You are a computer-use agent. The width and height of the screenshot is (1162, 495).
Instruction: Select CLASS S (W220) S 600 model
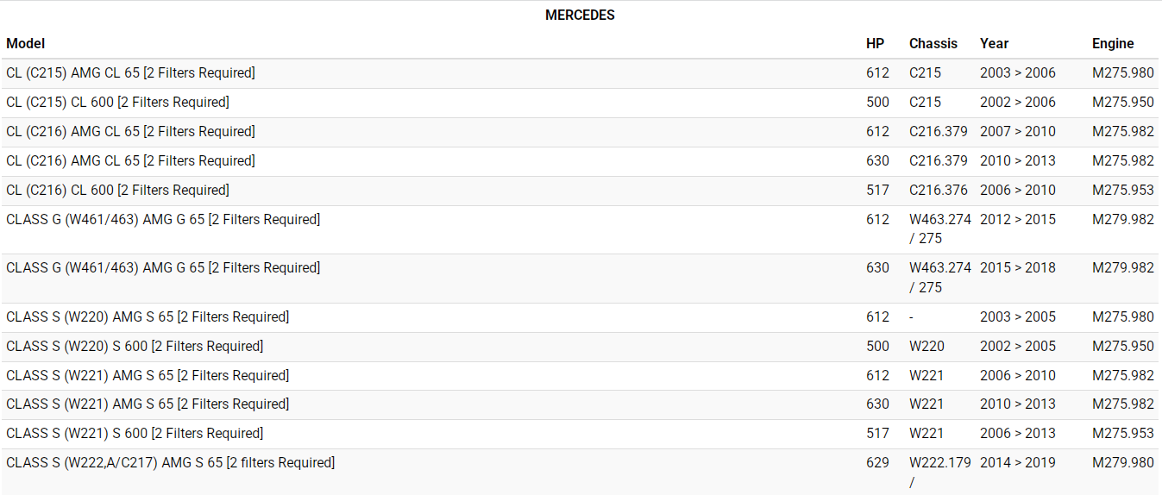point(135,347)
